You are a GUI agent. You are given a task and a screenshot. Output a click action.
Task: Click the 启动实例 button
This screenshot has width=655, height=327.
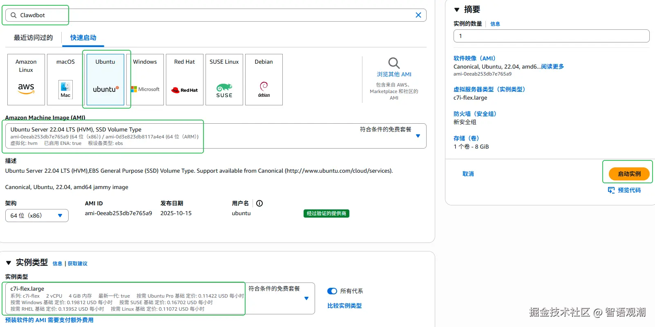point(629,174)
